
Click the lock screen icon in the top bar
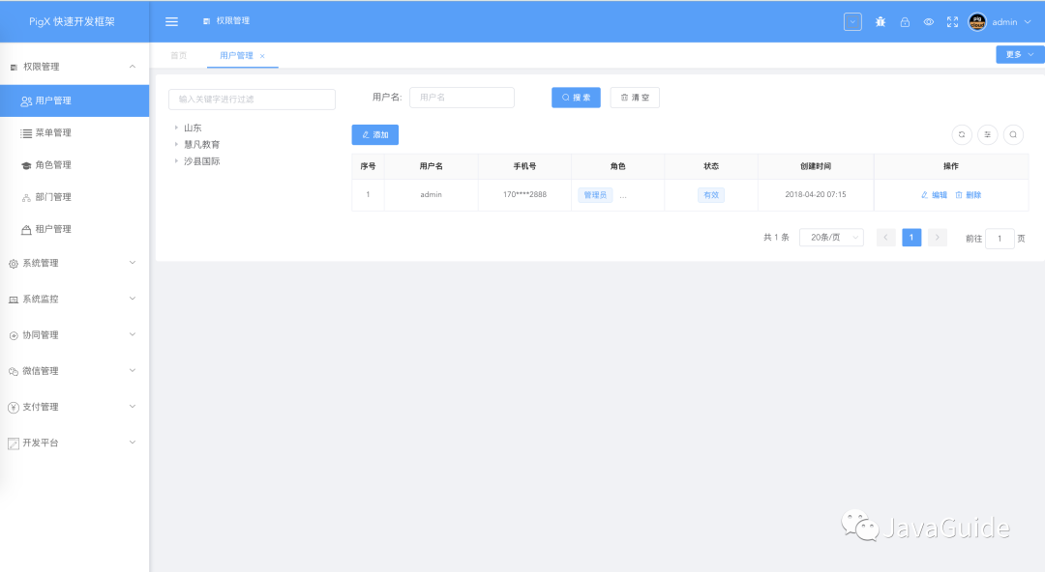click(904, 21)
